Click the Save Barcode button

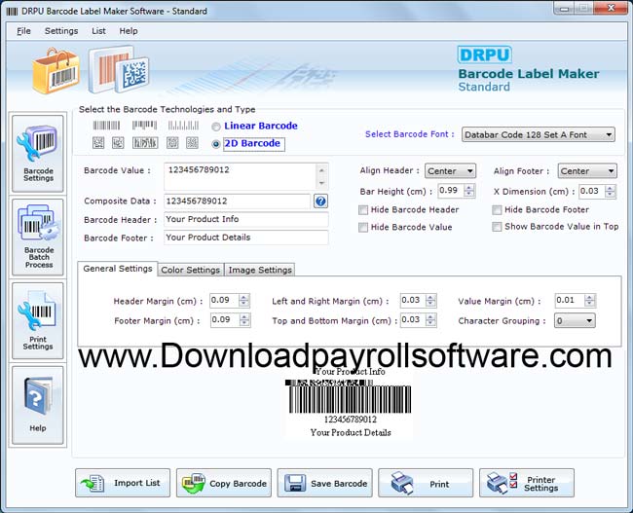[324, 483]
